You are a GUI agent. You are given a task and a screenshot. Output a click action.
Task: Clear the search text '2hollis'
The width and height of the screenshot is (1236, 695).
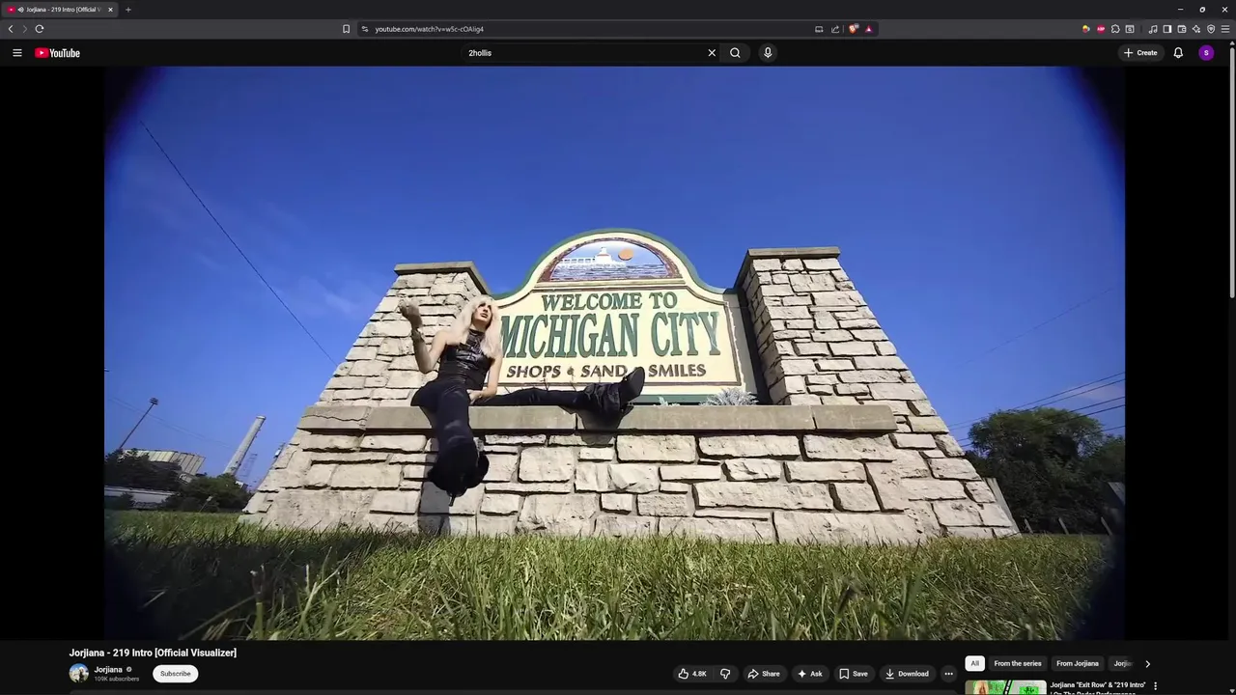(712, 53)
